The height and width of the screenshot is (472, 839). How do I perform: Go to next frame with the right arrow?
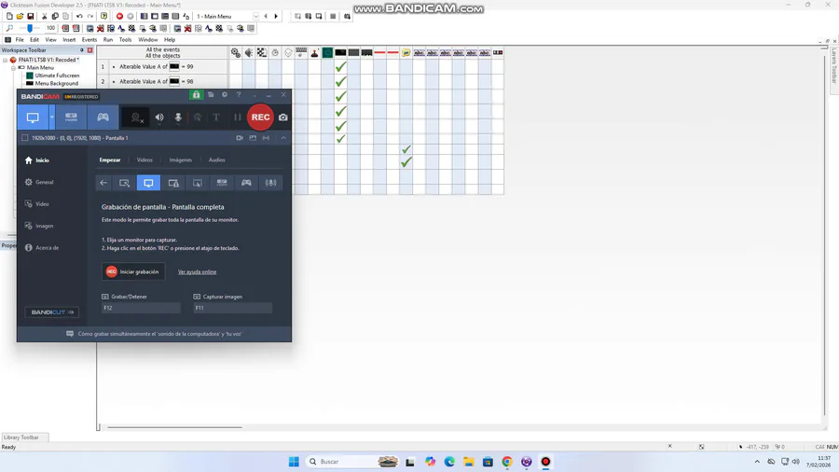[x=276, y=17]
